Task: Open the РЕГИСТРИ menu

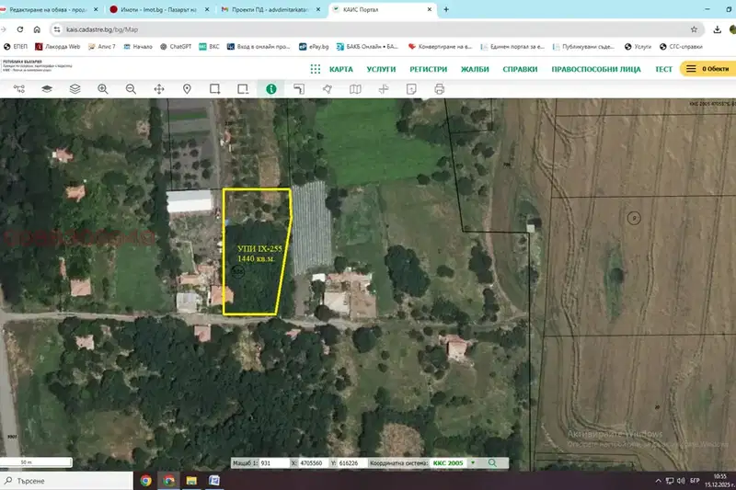Action: tap(429, 69)
